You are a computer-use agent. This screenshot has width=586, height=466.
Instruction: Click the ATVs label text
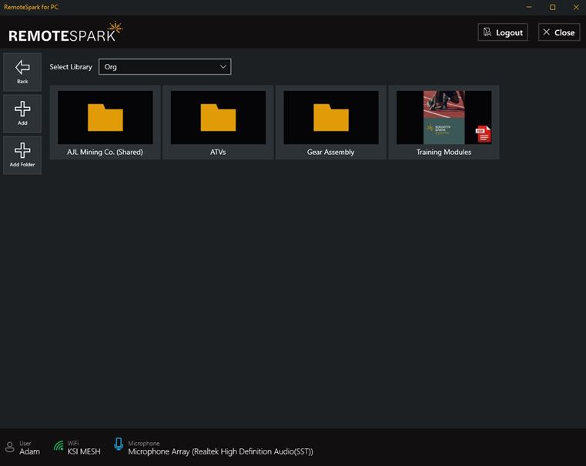218,152
